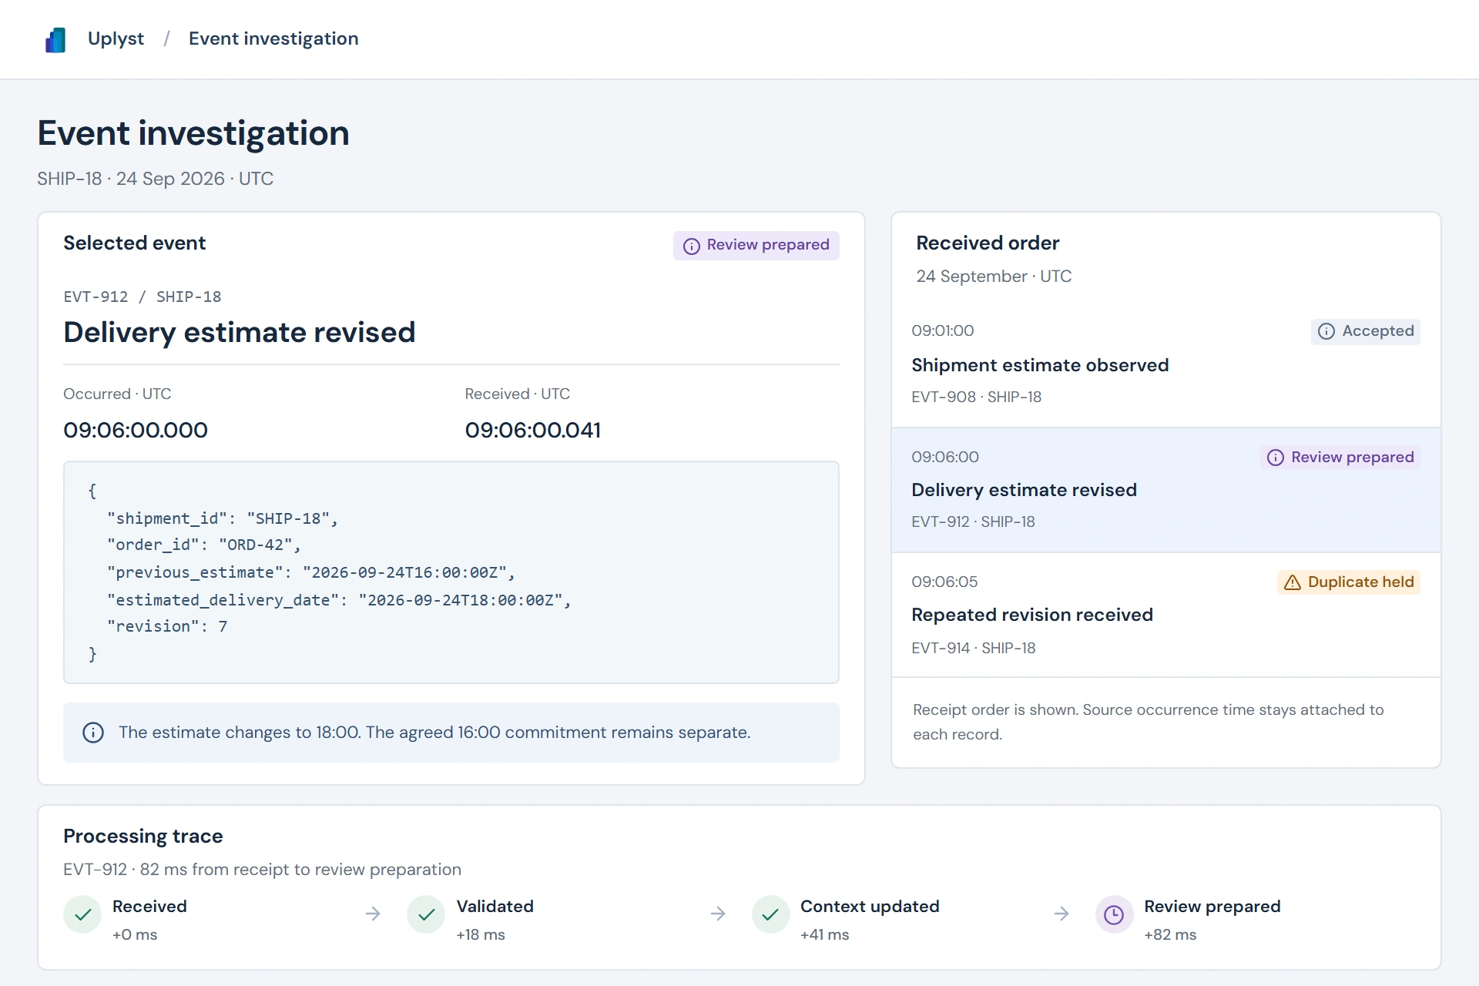
Task: Click the info icon beside the estimate changes note
Action: (x=93, y=733)
